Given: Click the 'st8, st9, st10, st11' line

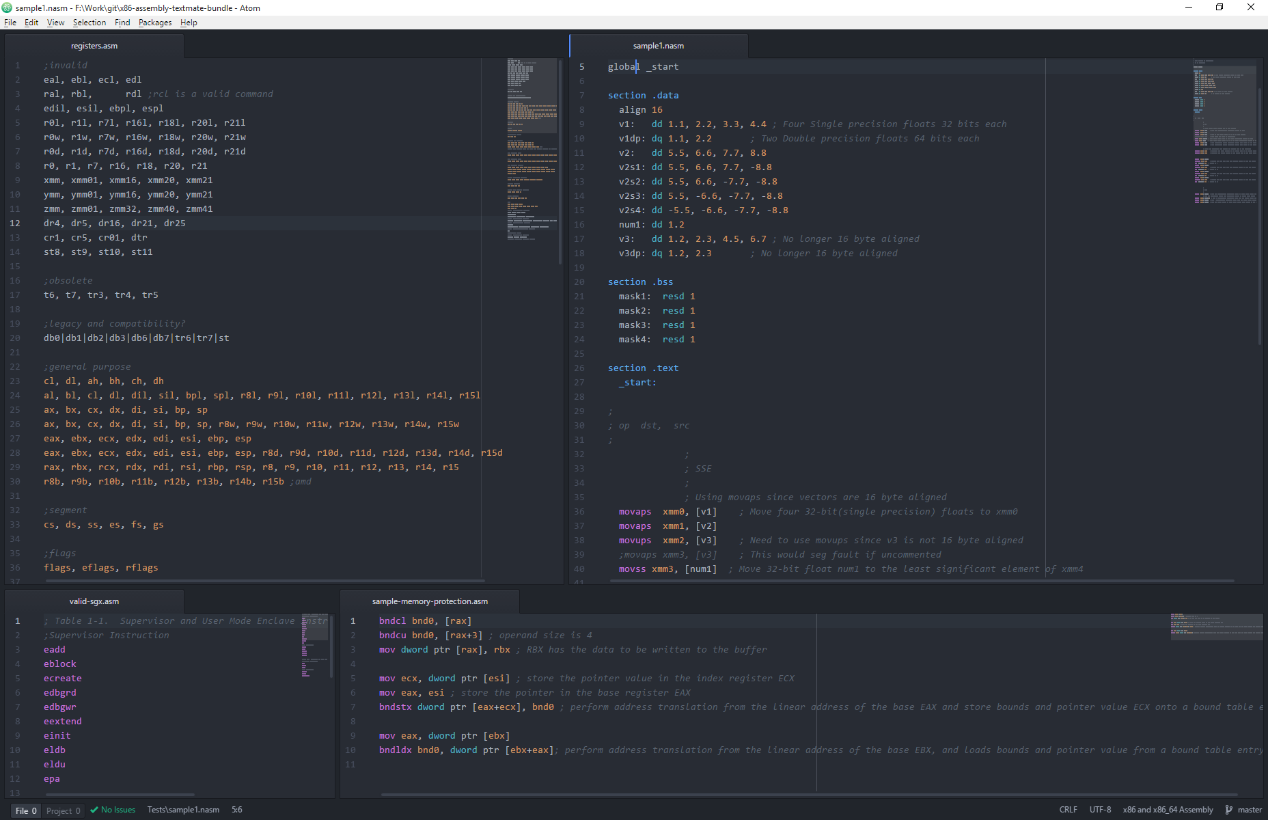Looking at the screenshot, I should pos(98,252).
